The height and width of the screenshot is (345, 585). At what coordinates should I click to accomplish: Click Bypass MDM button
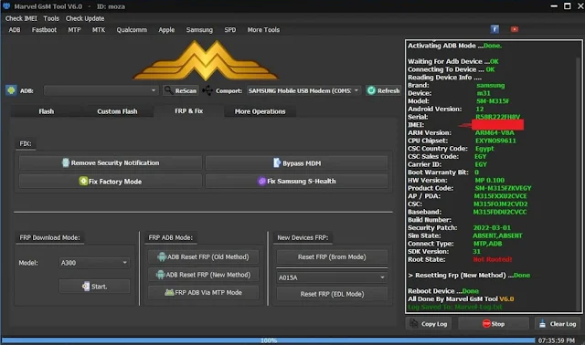click(x=296, y=163)
